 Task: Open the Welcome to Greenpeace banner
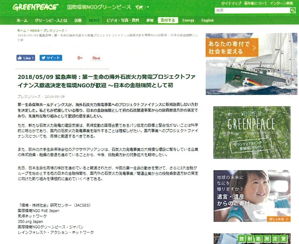click(252, 132)
